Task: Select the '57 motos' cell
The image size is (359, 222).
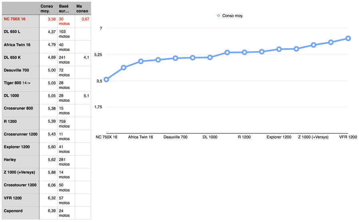Action: tap(66, 200)
